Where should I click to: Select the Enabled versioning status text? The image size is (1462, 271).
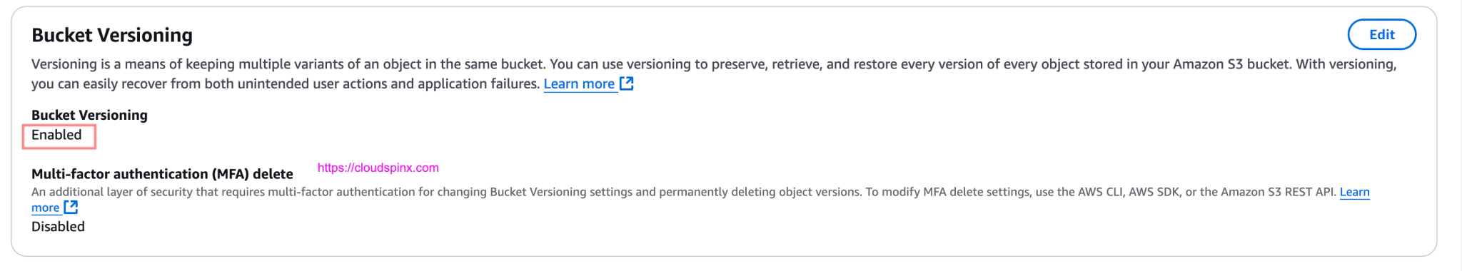point(56,135)
